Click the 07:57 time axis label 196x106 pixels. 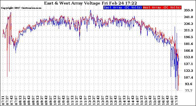click(16, 100)
